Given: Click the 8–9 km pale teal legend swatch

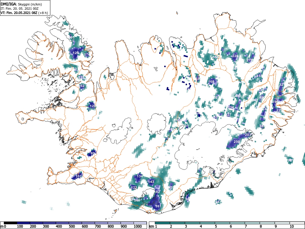Looking at the screenshot, I should pos(267,223).
